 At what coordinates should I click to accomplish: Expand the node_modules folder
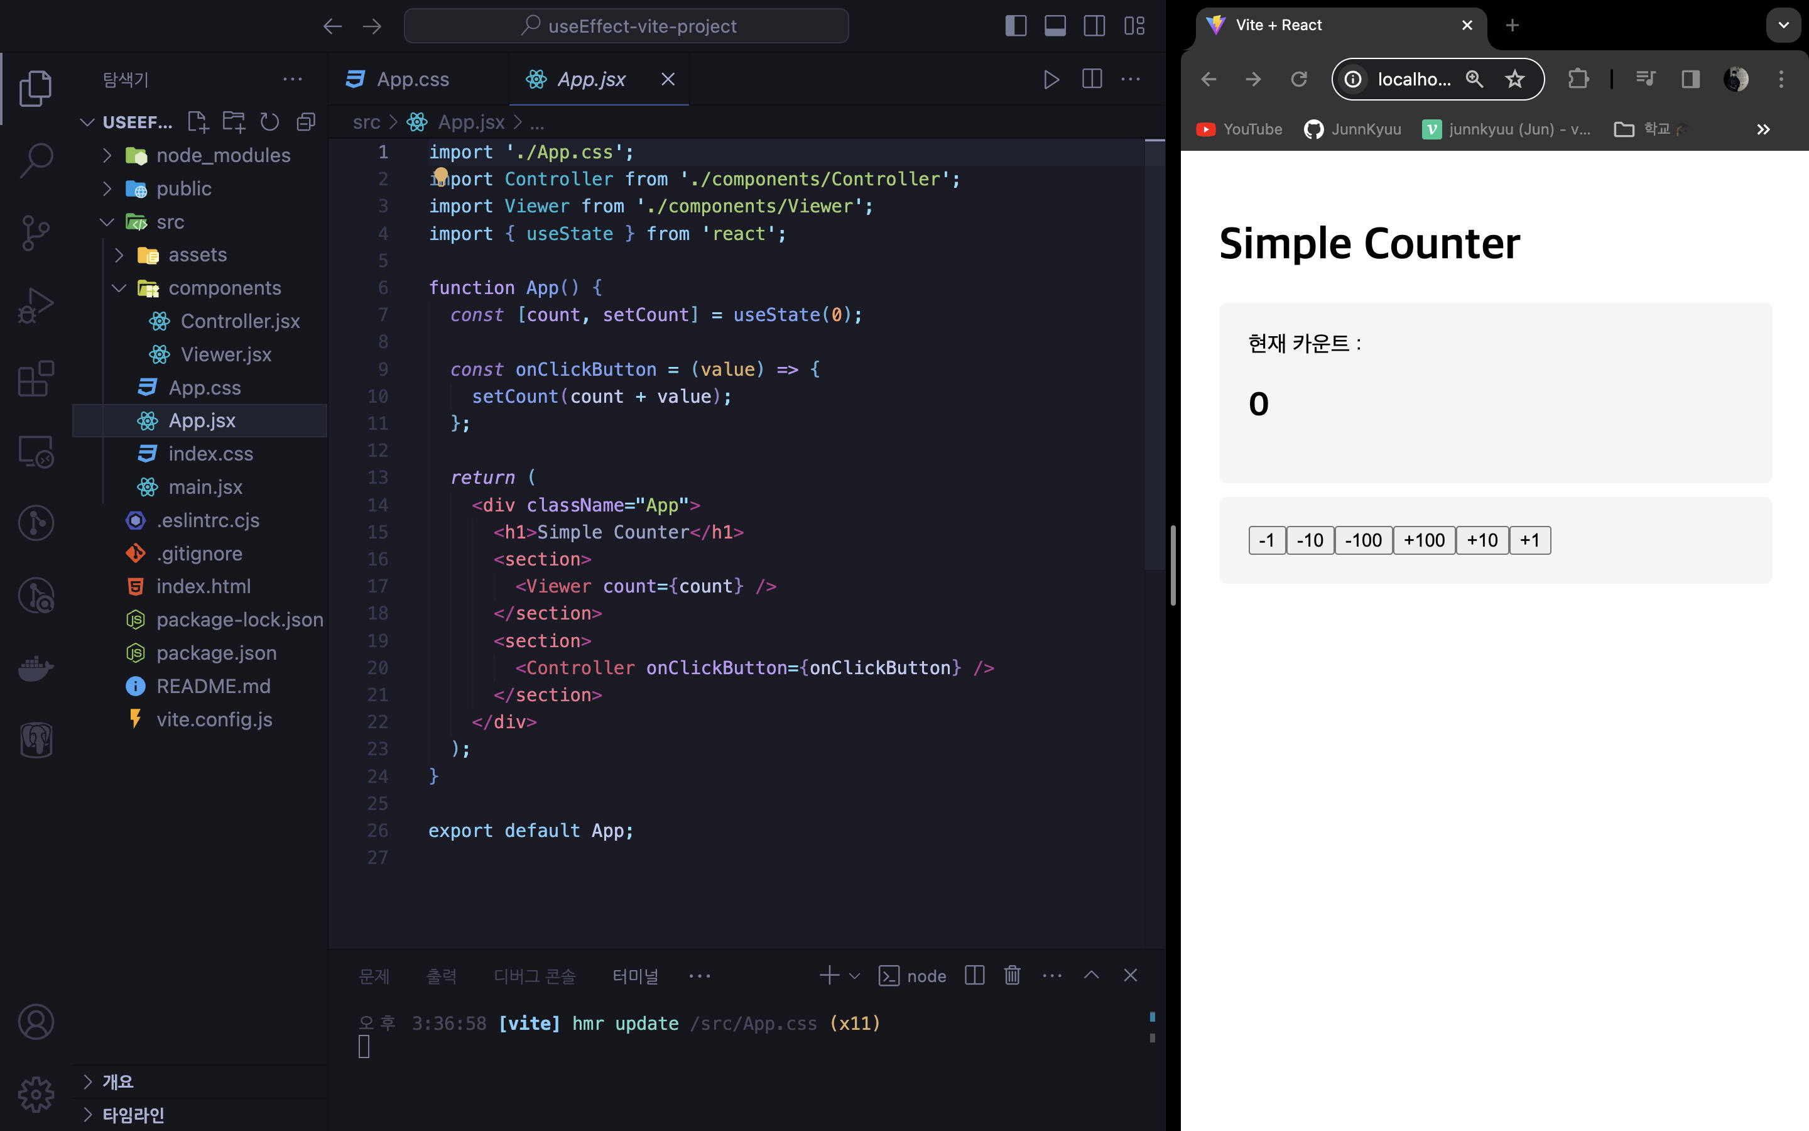pos(223,156)
